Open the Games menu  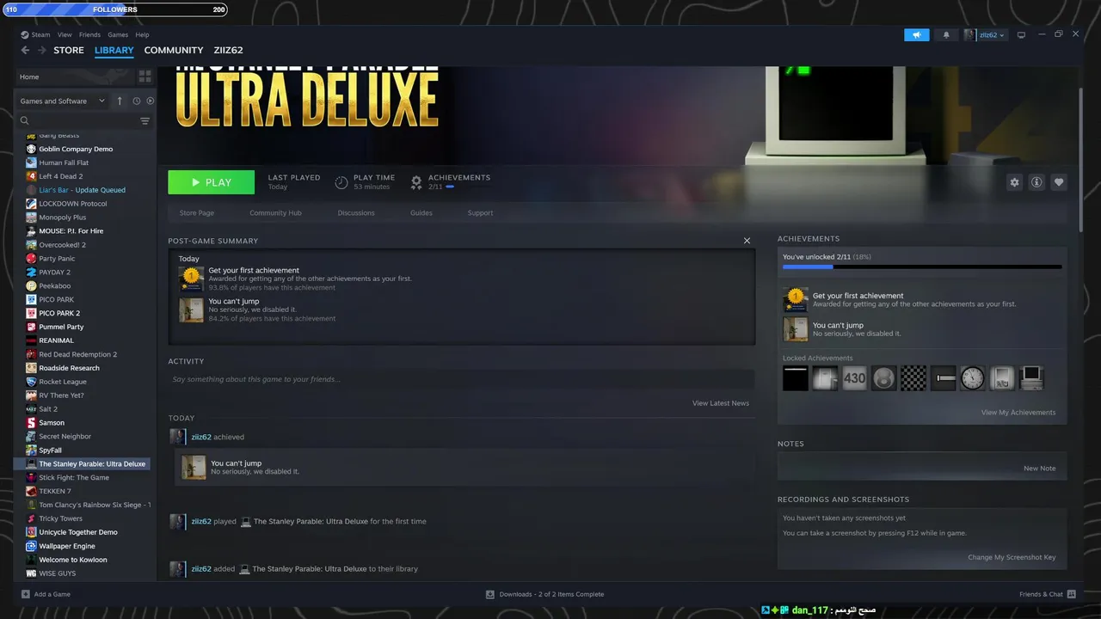(x=118, y=35)
